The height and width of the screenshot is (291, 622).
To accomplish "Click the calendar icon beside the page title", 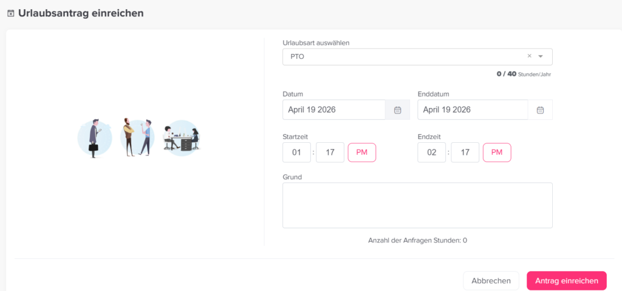I will (x=10, y=13).
